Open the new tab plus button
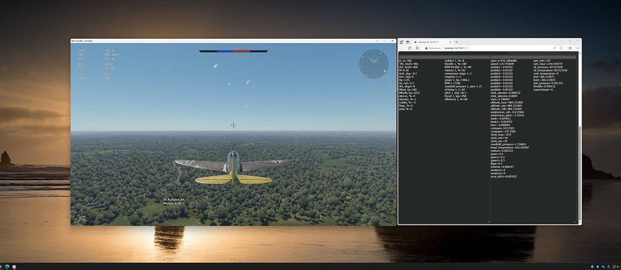Screen dimensions: 621x270 457,42
